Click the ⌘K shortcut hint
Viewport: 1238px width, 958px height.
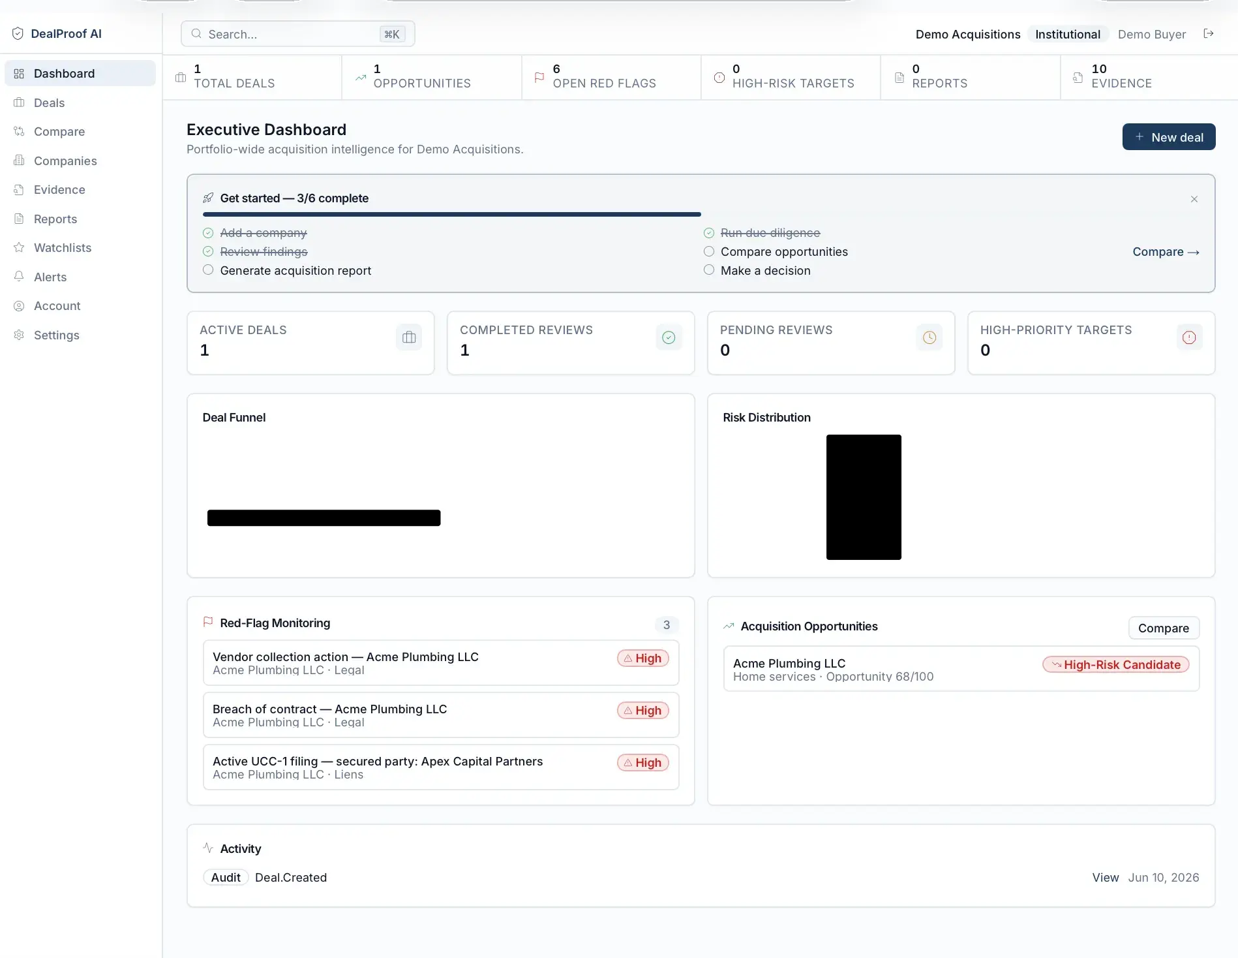click(392, 34)
